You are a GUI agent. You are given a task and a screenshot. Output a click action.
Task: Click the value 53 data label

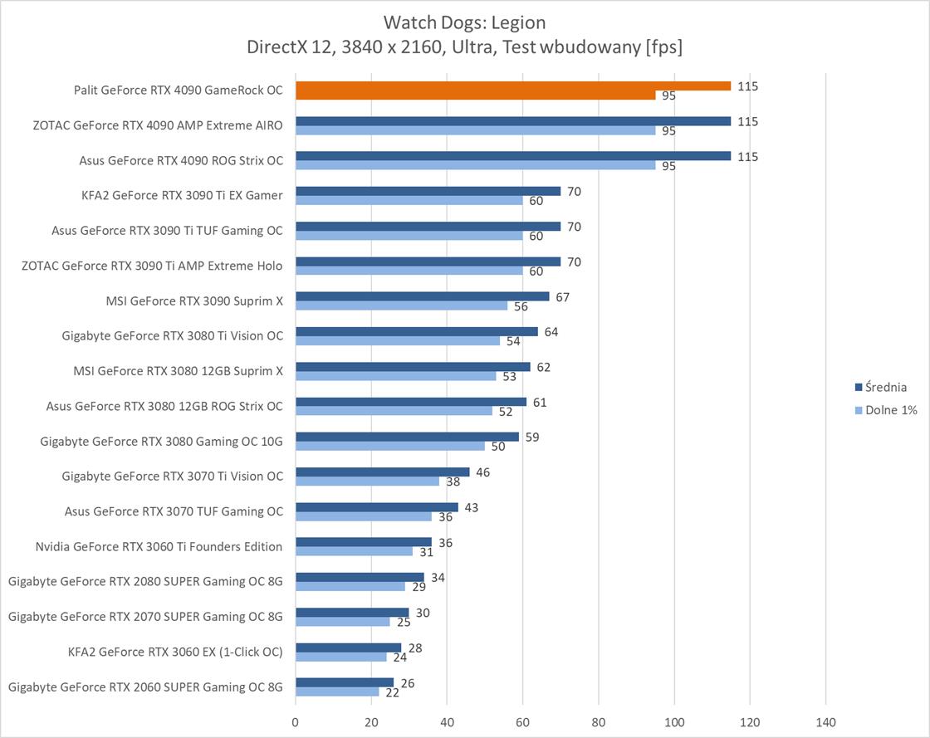(x=510, y=376)
